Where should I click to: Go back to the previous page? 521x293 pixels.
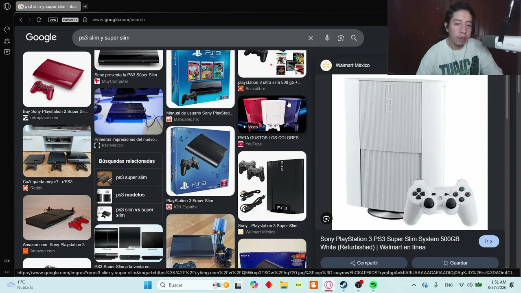[21, 20]
